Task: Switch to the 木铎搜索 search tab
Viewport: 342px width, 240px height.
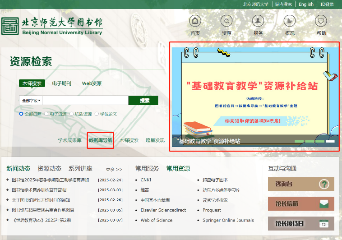Action: [32, 83]
